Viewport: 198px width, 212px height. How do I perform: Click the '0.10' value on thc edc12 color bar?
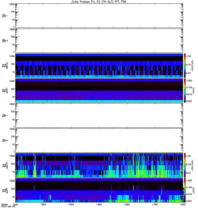coord(188,164)
